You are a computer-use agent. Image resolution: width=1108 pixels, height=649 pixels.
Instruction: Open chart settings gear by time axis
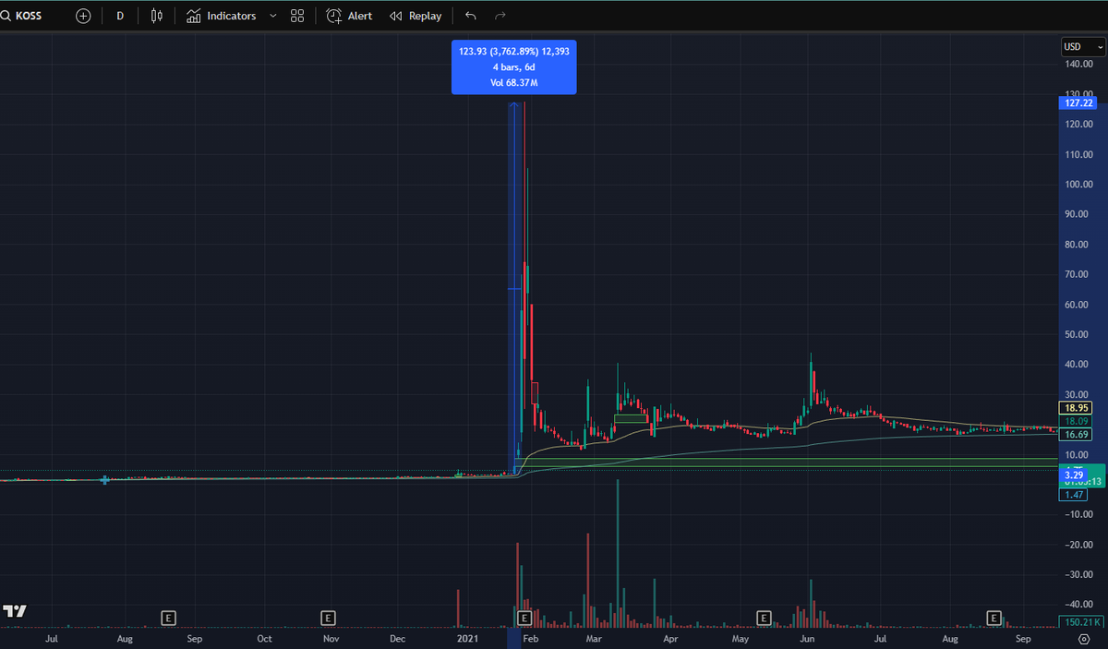[x=1083, y=638]
